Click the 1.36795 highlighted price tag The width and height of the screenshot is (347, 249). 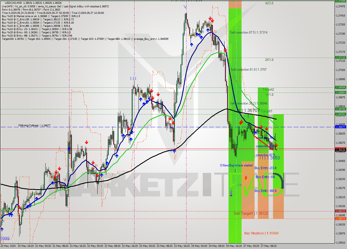tap(340, 109)
